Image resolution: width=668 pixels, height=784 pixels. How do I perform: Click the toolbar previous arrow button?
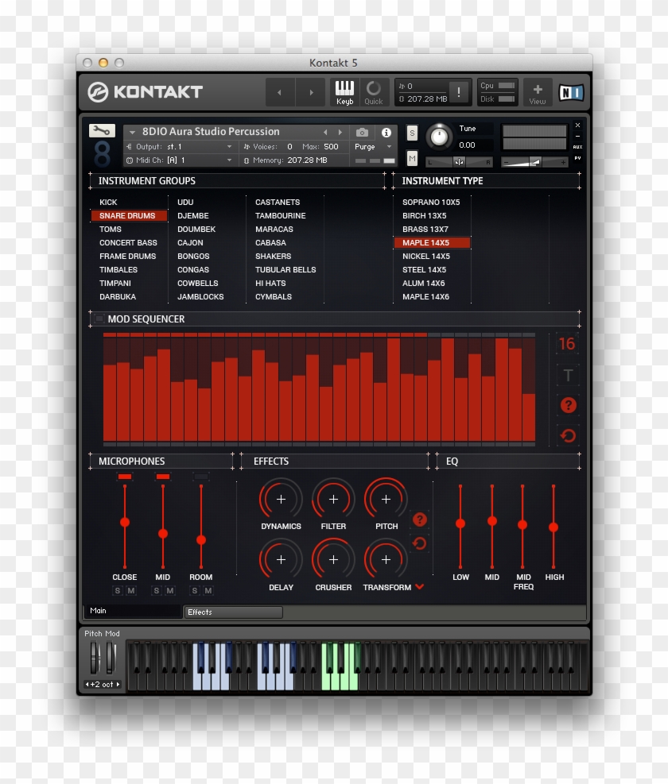pyautogui.click(x=279, y=92)
